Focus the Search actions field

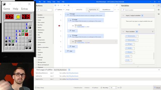point(44,10)
